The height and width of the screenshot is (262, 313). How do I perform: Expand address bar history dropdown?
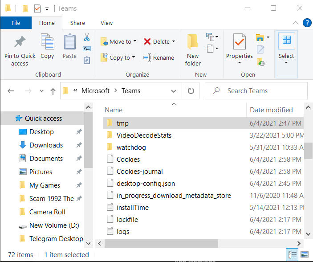tap(174, 91)
